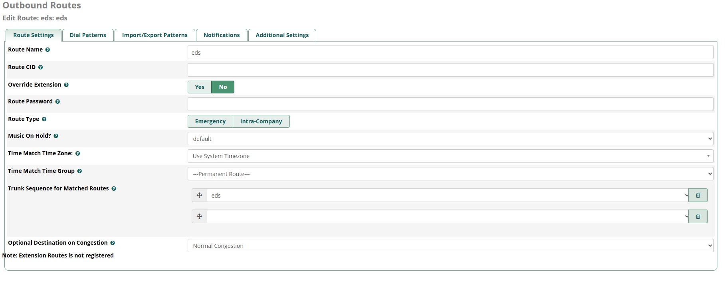This screenshot has height=281, width=725.
Task: Switch to the Dial Patterns tab
Action: point(88,35)
